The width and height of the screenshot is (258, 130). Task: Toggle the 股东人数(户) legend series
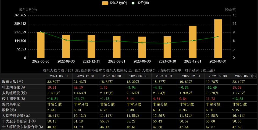point(114,3)
